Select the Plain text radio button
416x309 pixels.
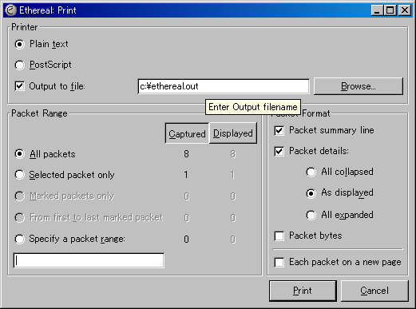(x=19, y=44)
